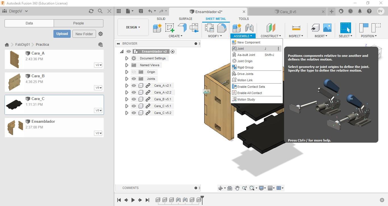388x206 pixels.
Task: Open the MODIFY dropdown
Action: [215, 36]
